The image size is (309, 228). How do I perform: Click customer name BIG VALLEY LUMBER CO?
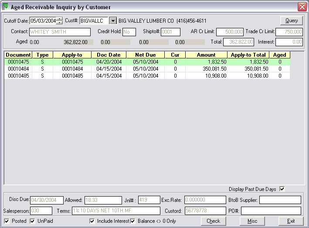click(146, 21)
